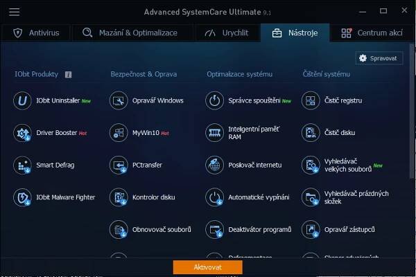This screenshot has width=416, height=277.
Task: Click the Opravář zástupců label
Action: 349,229
